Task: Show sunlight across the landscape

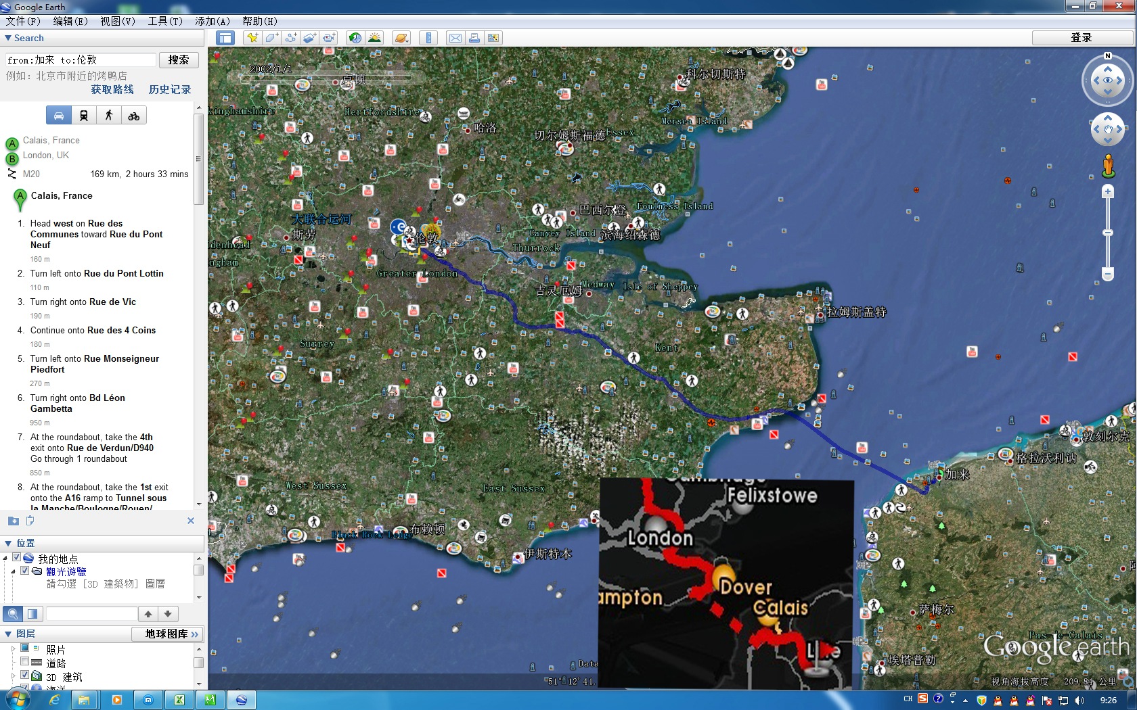Action: (x=374, y=38)
